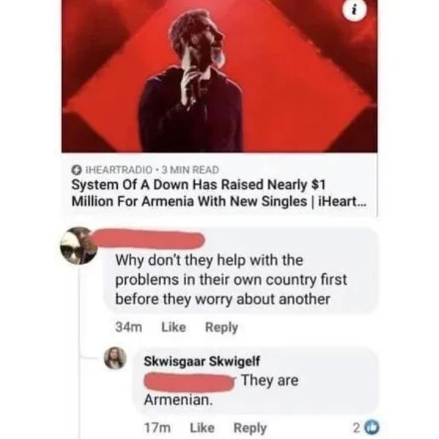Image resolution: width=439 pixels, height=439 pixels.
Task: Click the Skwisgaar Skwigelf name
Action: pos(202,361)
